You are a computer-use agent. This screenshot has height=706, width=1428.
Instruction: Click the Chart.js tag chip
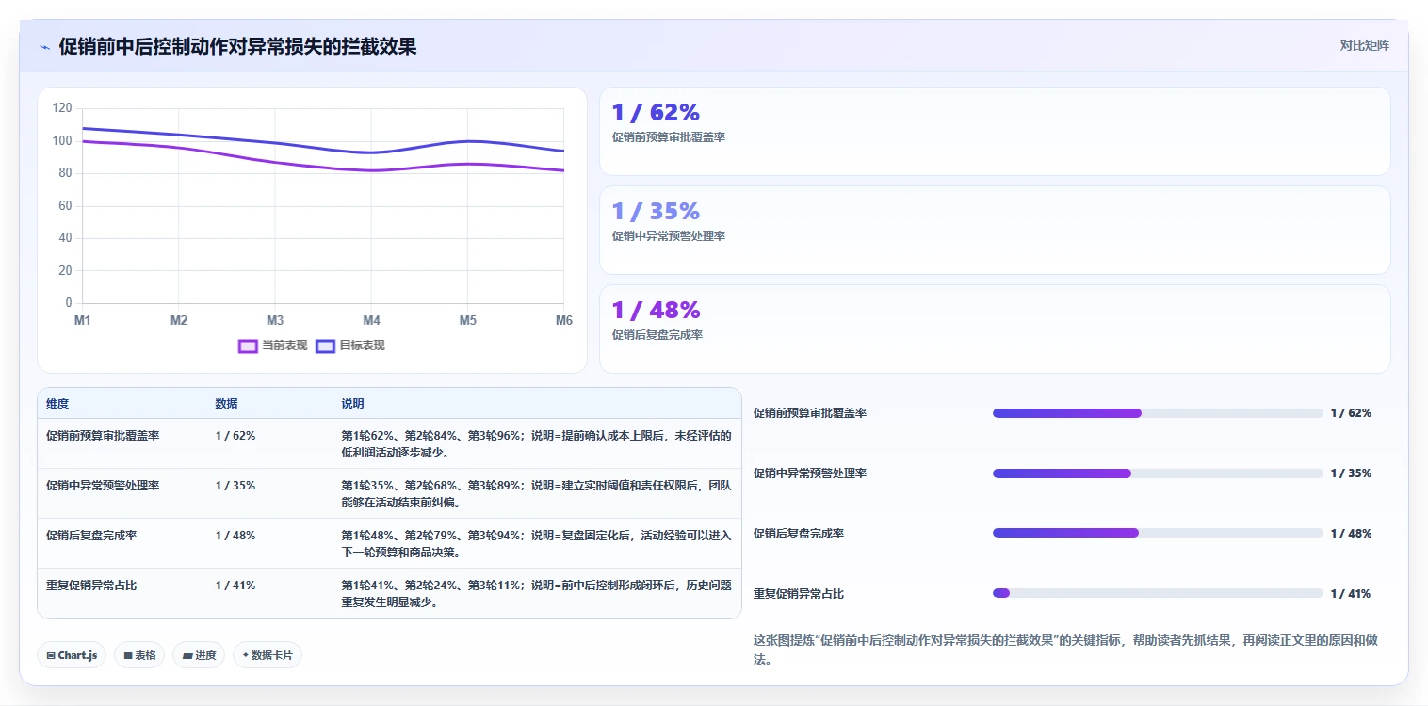72,655
